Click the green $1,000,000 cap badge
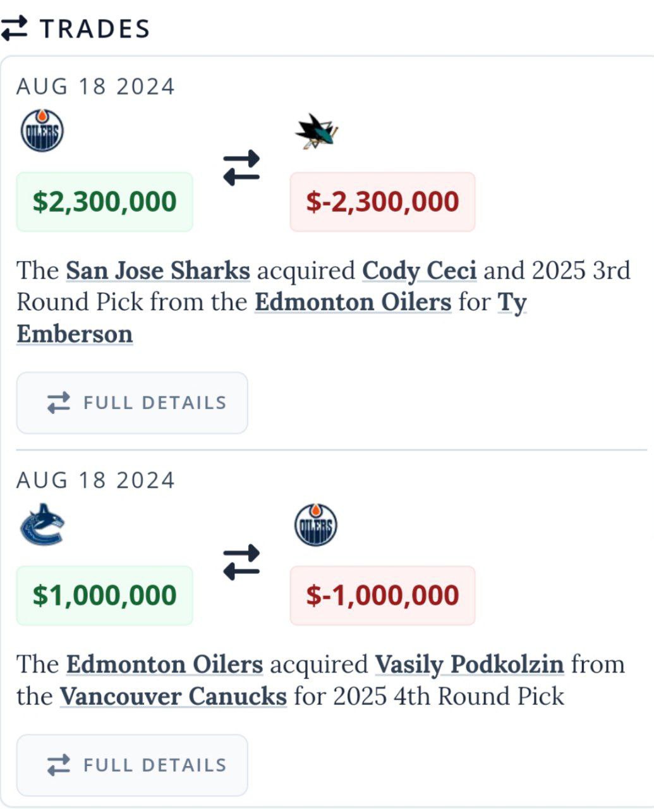Screen dimensions: 654x809 (x=104, y=595)
